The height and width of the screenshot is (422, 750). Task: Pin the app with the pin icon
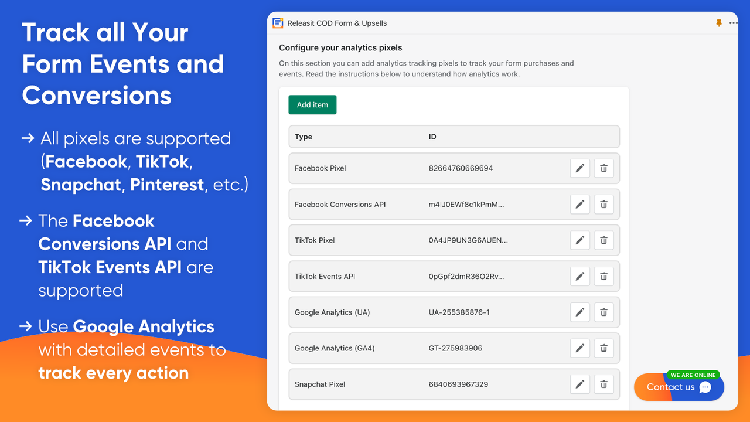pos(719,23)
